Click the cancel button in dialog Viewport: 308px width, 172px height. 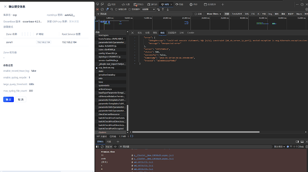[21, 99]
